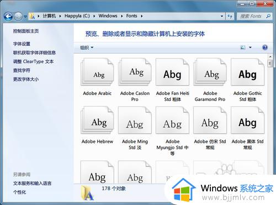276x205 pixels.
Task: Click the Back navigation arrow button
Action: tap(8, 17)
